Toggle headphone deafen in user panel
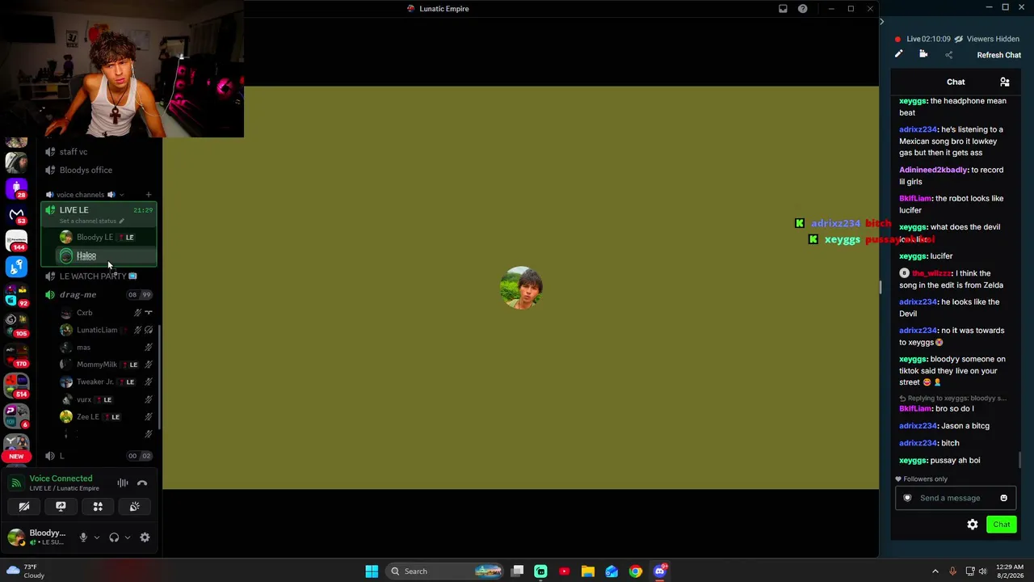 point(114,538)
